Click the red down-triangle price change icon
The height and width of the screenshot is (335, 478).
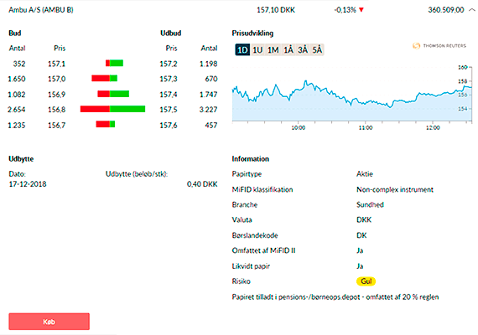[x=361, y=10]
